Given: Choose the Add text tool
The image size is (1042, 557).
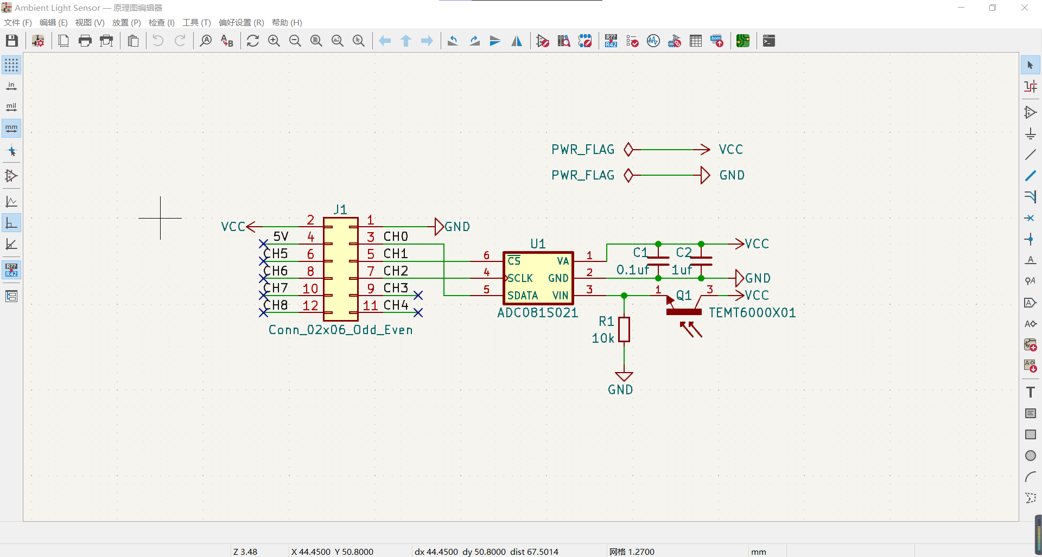Looking at the screenshot, I should point(1031,392).
